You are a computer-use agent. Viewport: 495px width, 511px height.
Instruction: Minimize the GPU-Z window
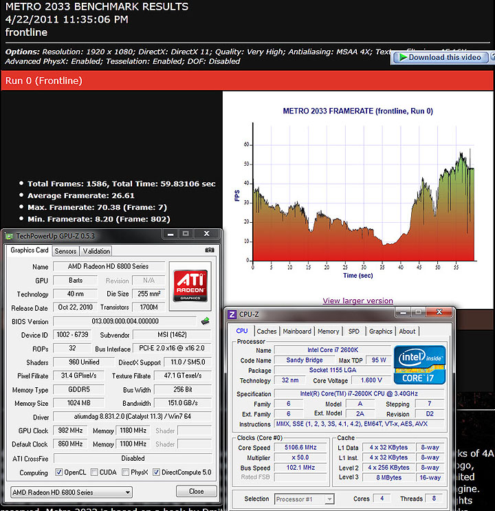pyautogui.click(x=170, y=234)
